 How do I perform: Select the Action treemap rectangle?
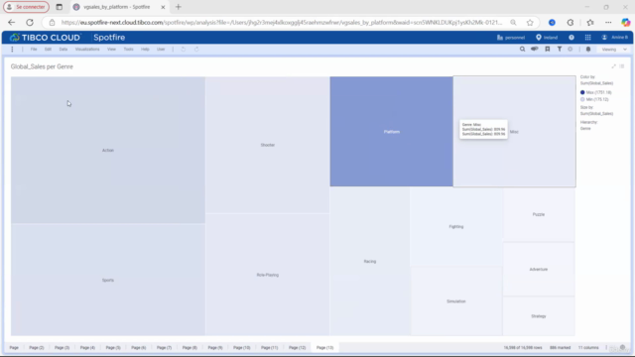108,150
